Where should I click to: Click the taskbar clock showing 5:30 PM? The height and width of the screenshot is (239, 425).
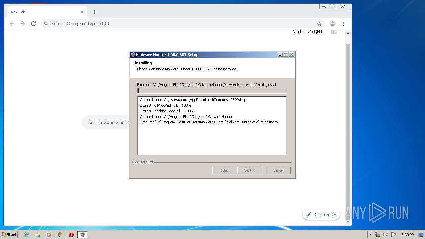point(408,235)
